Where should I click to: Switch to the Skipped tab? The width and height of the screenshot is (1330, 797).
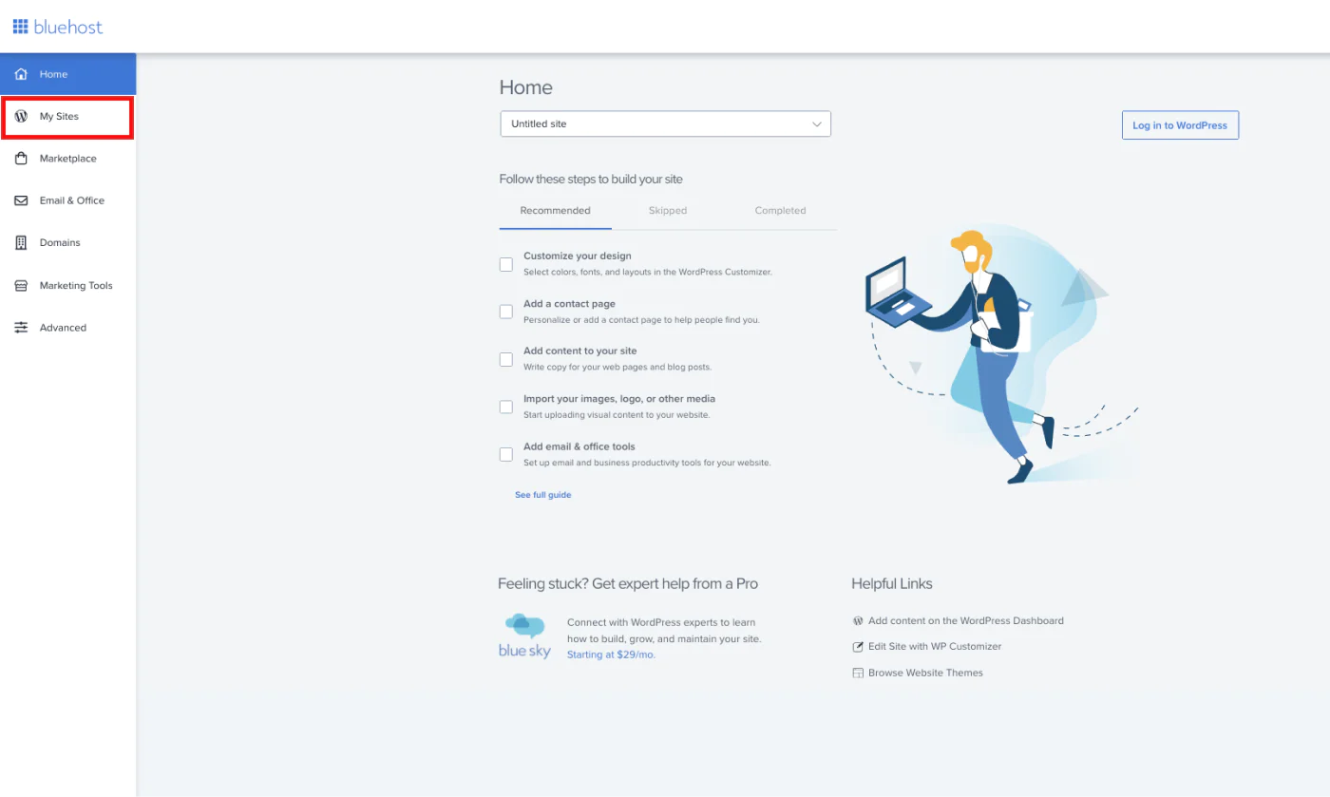coord(668,211)
